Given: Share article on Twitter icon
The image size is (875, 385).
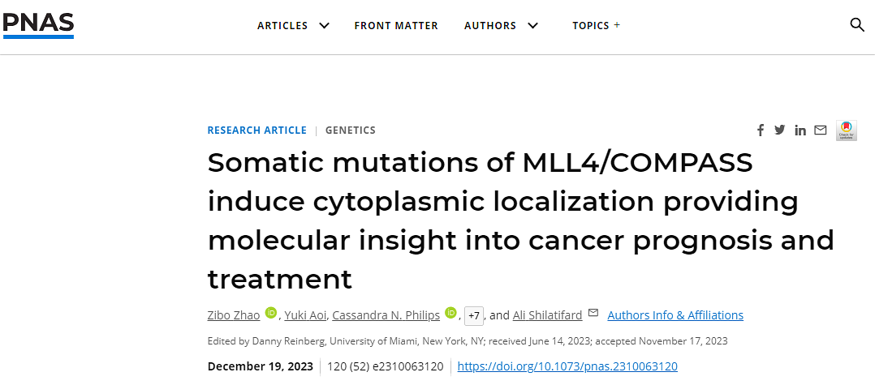Looking at the screenshot, I should (779, 130).
